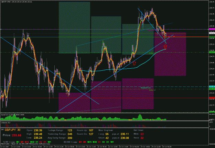Click Avg Daily Range value 209
Viewport: 215px width, 148px height.
point(70,138)
